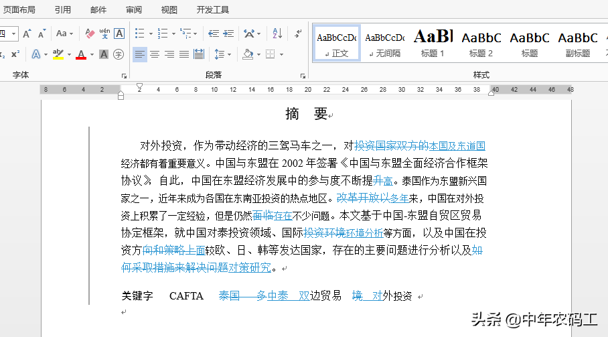Set paragraph alignment to right
Image resolution: width=608 pixels, height=337 pixels.
(169, 54)
